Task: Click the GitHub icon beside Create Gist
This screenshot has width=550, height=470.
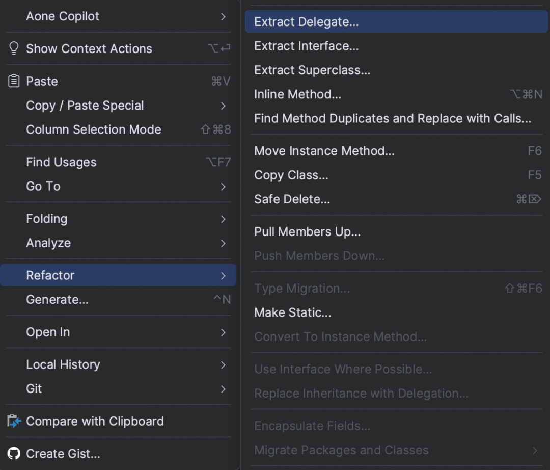Action: tap(14, 454)
